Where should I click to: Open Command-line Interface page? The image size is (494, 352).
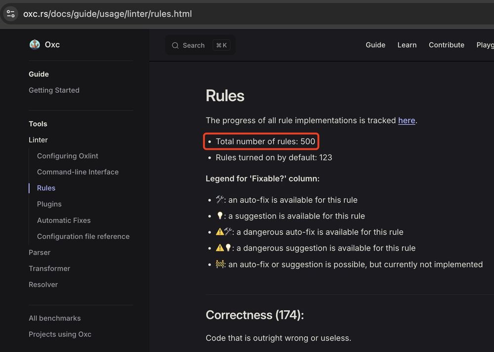pyautogui.click(x=78, y=172)
